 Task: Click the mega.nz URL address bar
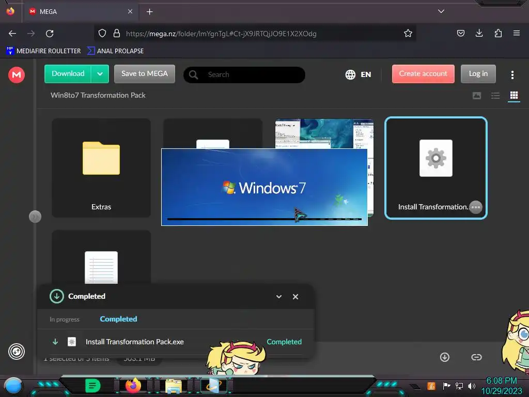click(x=255, y=34)
